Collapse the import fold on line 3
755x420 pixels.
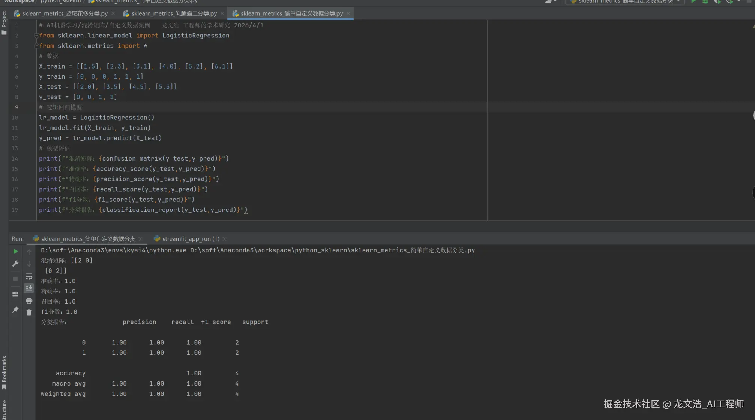point(36,46)
